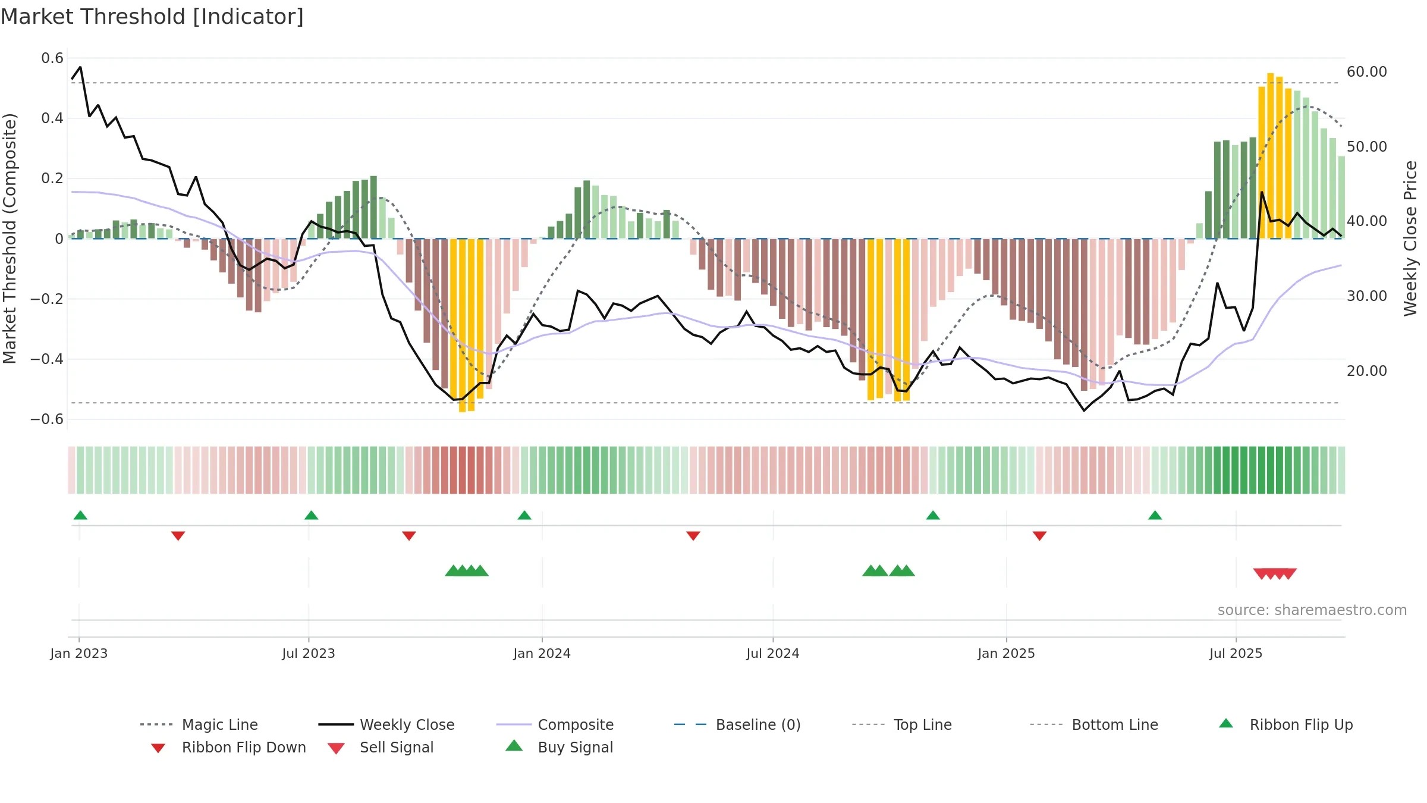Click the Jan 2024 x-axis label
Viewport: 1427px width, 803px height.
[x=542, y=654]
